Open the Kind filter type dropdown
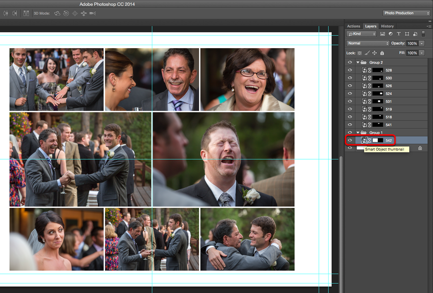 362,34
